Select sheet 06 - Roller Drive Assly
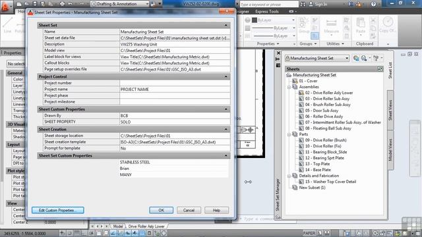Image resolution: width=422 pixels, height=237 pixels. (324, 117)
